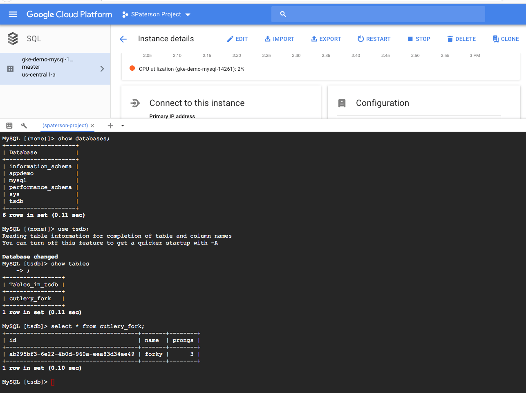
Task: Open Cloud Shell terminal settings with wrench icon
Action: point(24,126)
